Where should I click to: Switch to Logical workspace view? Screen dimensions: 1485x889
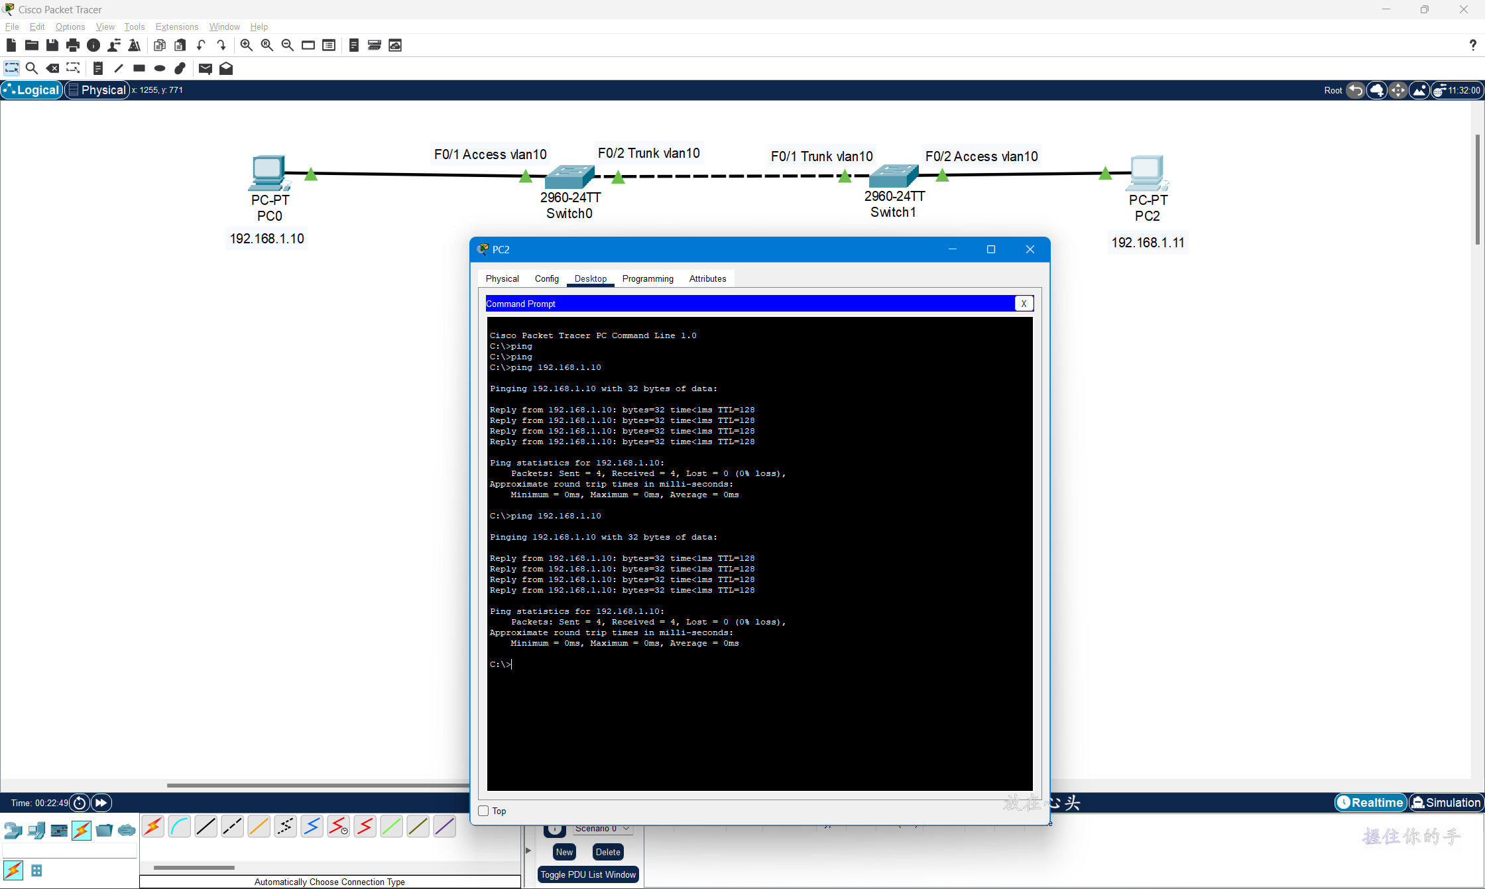[32, 90]
